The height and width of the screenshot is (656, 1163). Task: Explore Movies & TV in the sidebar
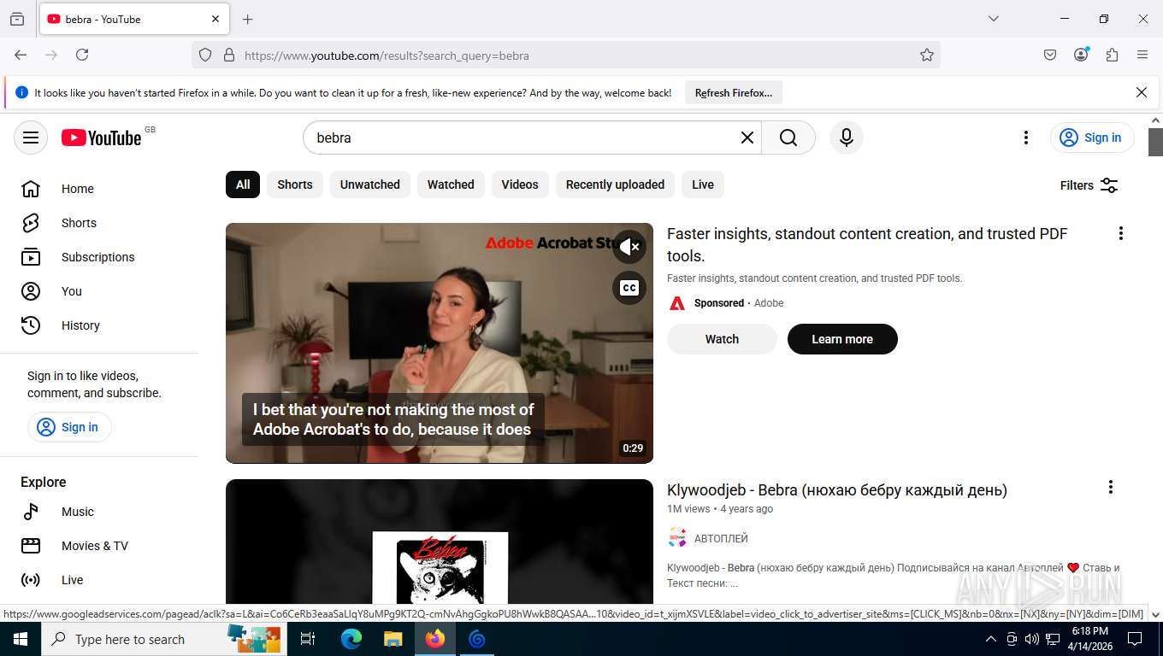99,546
